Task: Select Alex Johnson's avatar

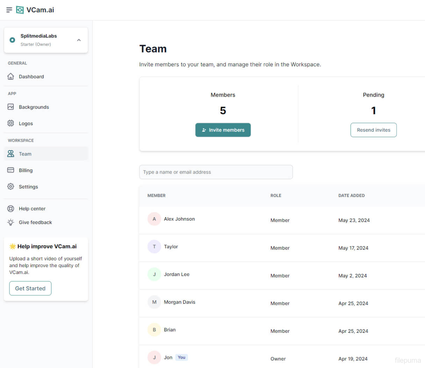Action: 154,219
